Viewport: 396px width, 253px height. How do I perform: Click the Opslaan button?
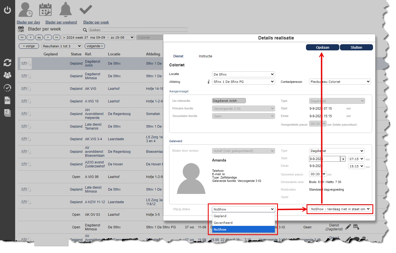tap(323, 47)
